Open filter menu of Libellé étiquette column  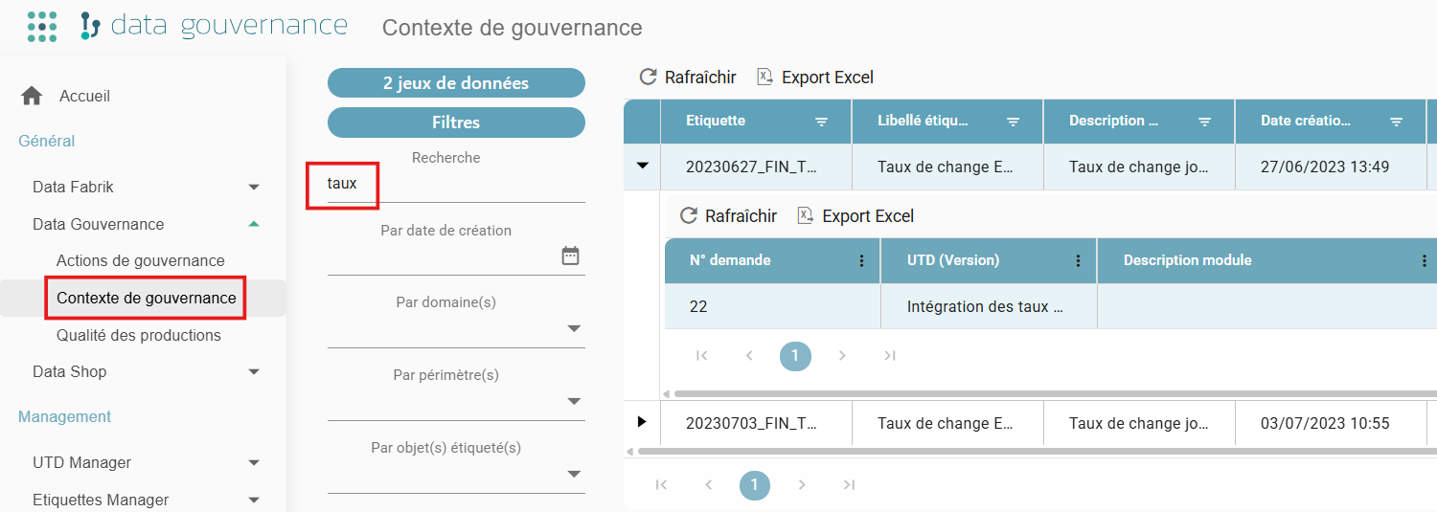pyautogui.click(x=1013, y=122)
